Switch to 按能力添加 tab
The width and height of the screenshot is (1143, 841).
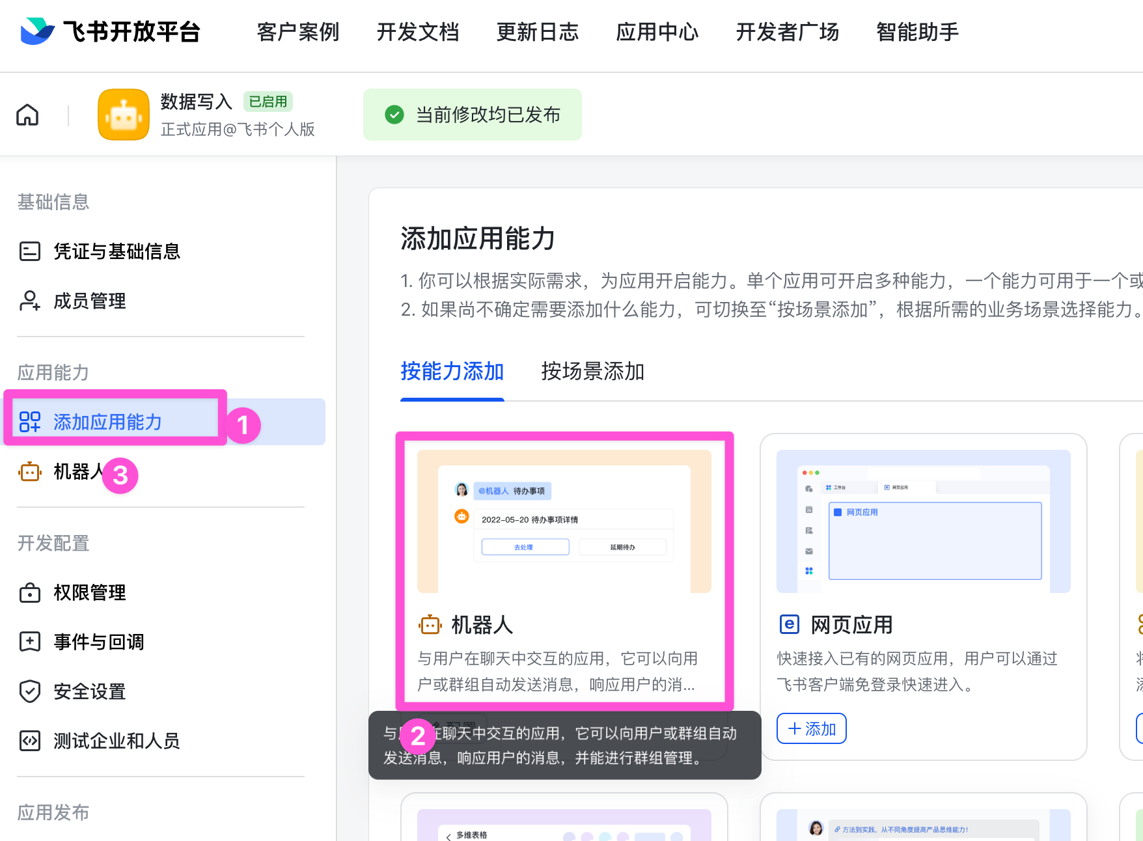pyautogui.click(x=452, y=371)
